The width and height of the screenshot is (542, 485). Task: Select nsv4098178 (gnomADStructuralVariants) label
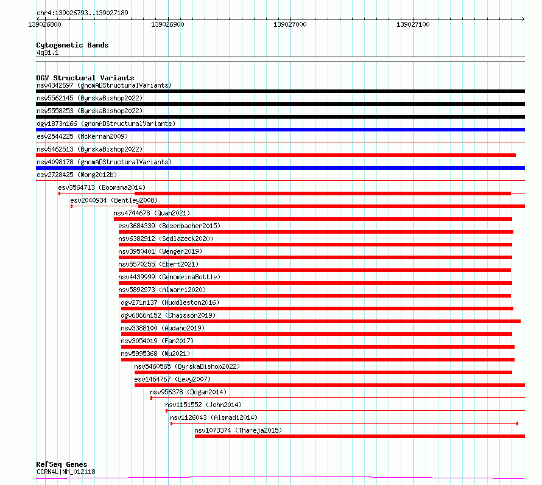pyautogui.click(x=104, y=162)
